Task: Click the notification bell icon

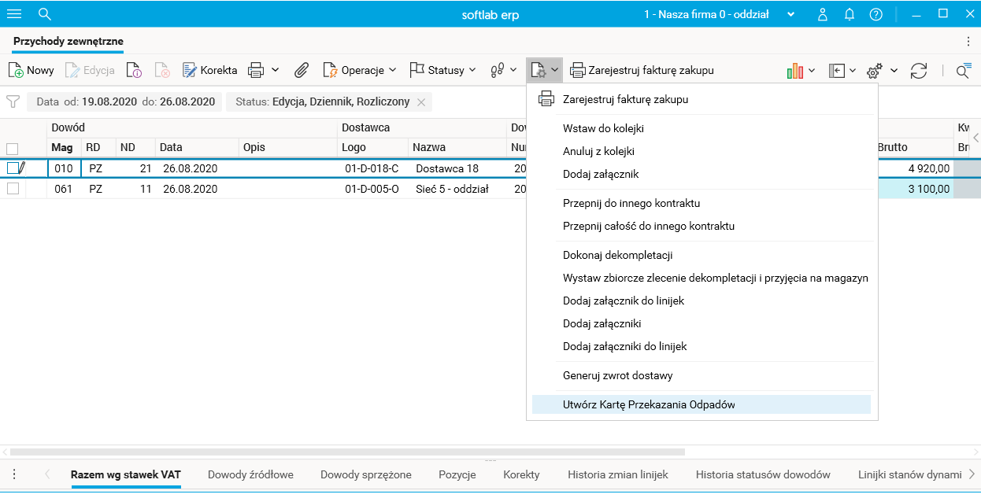Action: (850, 14)
